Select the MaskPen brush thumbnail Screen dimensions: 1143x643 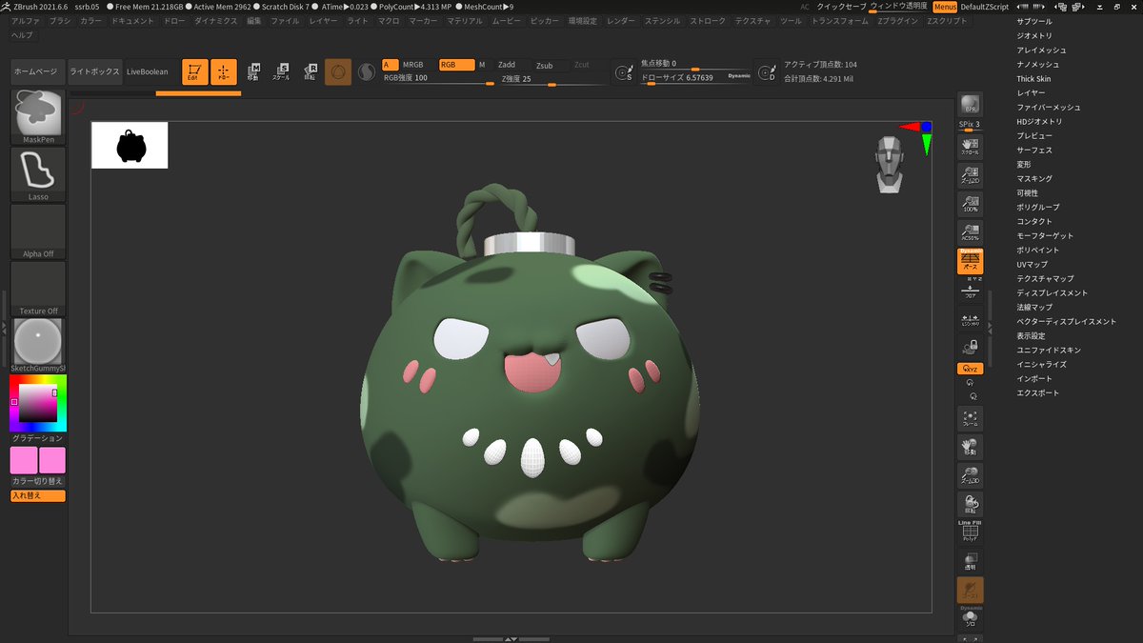click(38, 117)
